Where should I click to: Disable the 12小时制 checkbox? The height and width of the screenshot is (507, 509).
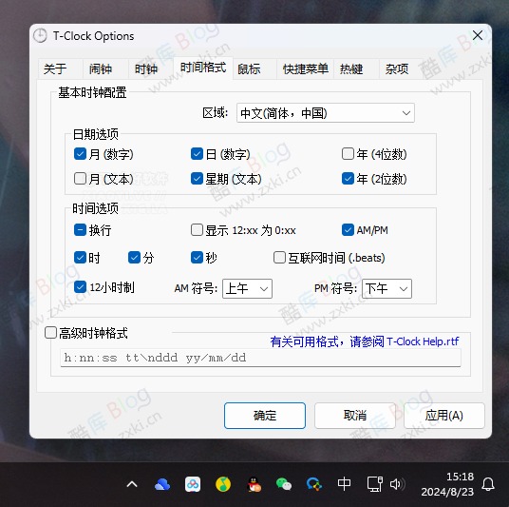click(x=80, y=287)
